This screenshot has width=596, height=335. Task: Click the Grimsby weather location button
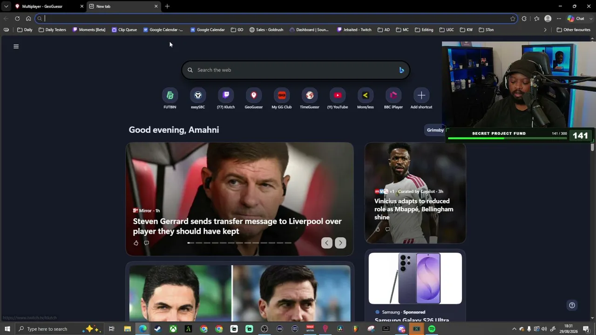click(435, 130)
